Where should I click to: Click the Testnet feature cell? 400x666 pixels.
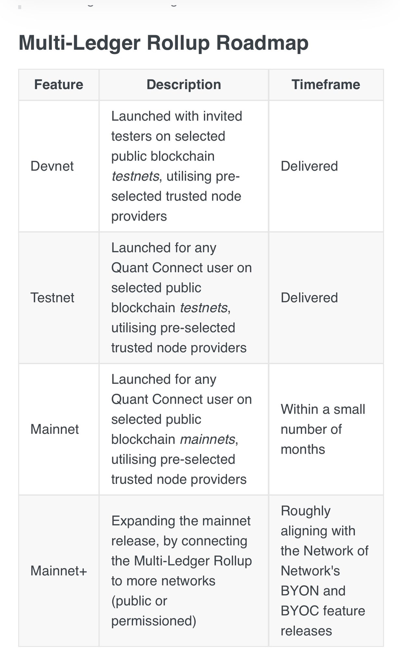[52, 298]
